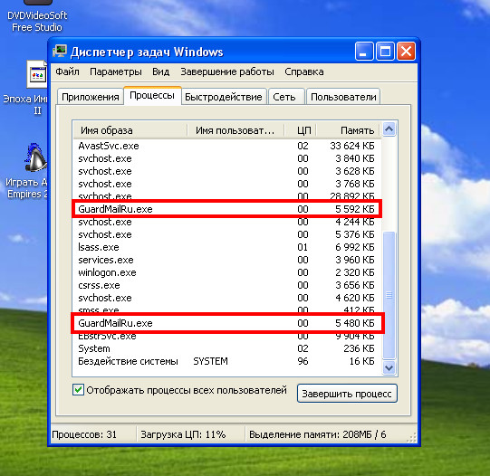Click the SYSTEM user name cell
This screenshot has width=490, height=476.
[210, 361]
